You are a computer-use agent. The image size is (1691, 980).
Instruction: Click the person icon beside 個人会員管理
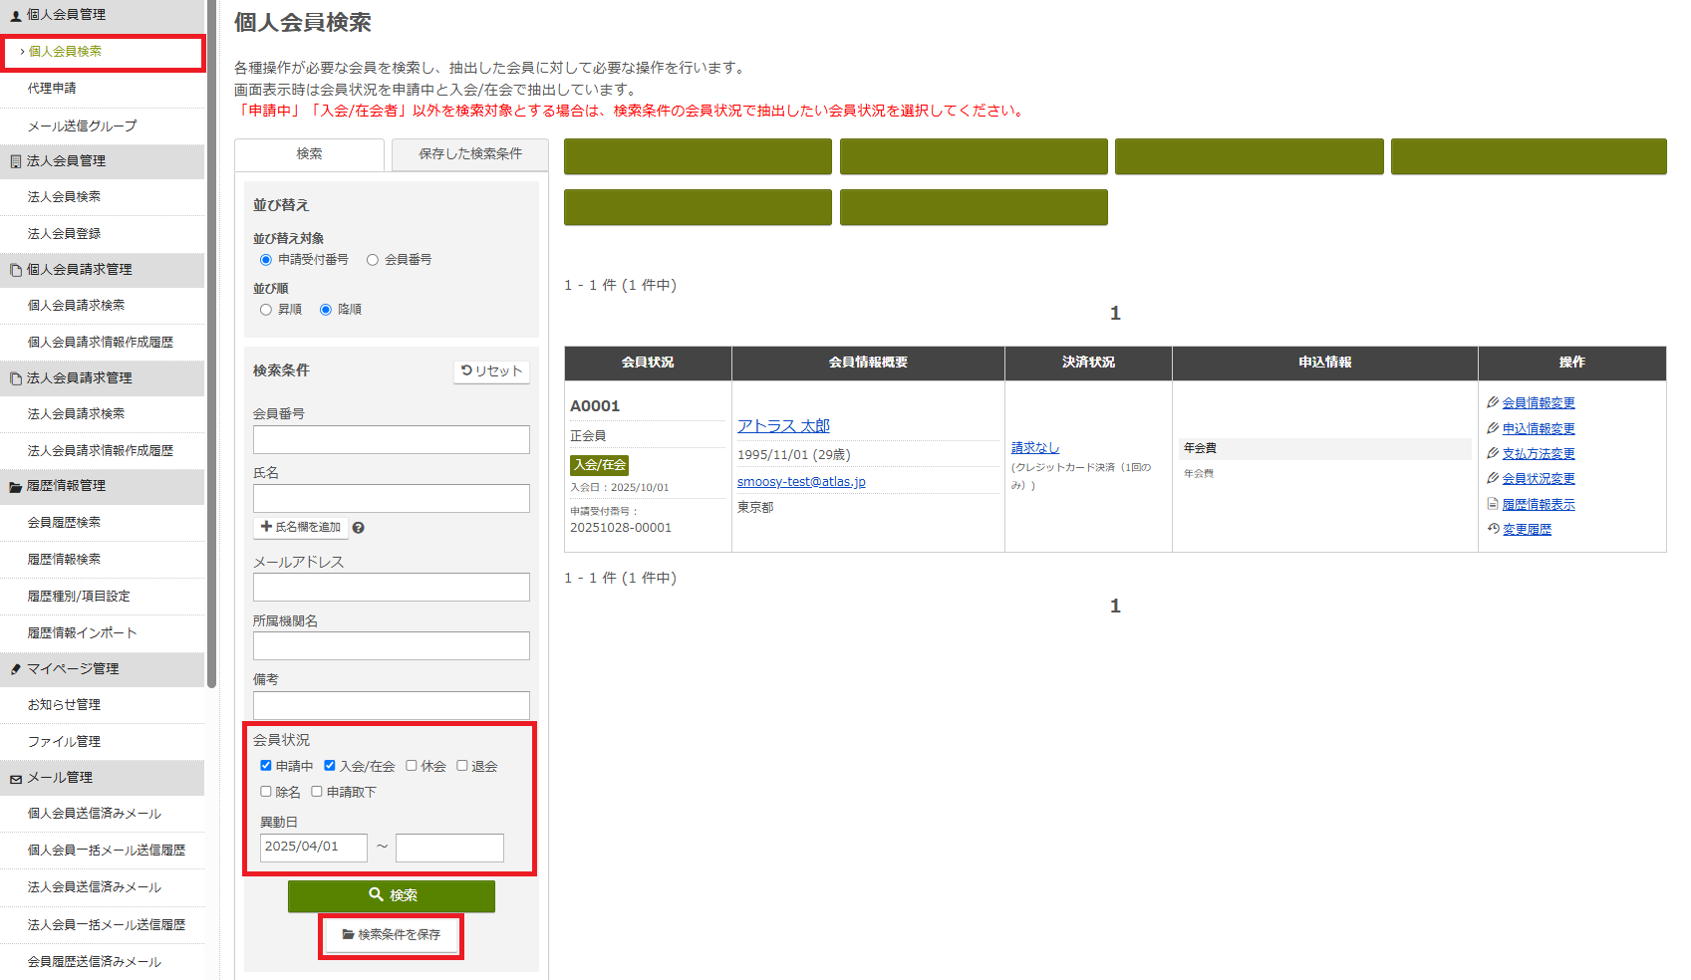point(14,14)
